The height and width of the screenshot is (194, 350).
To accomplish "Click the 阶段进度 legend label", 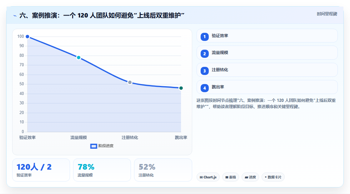I will [106, 146].
